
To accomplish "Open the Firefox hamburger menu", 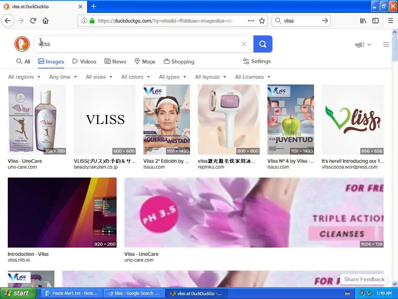I will click(391, 21).
